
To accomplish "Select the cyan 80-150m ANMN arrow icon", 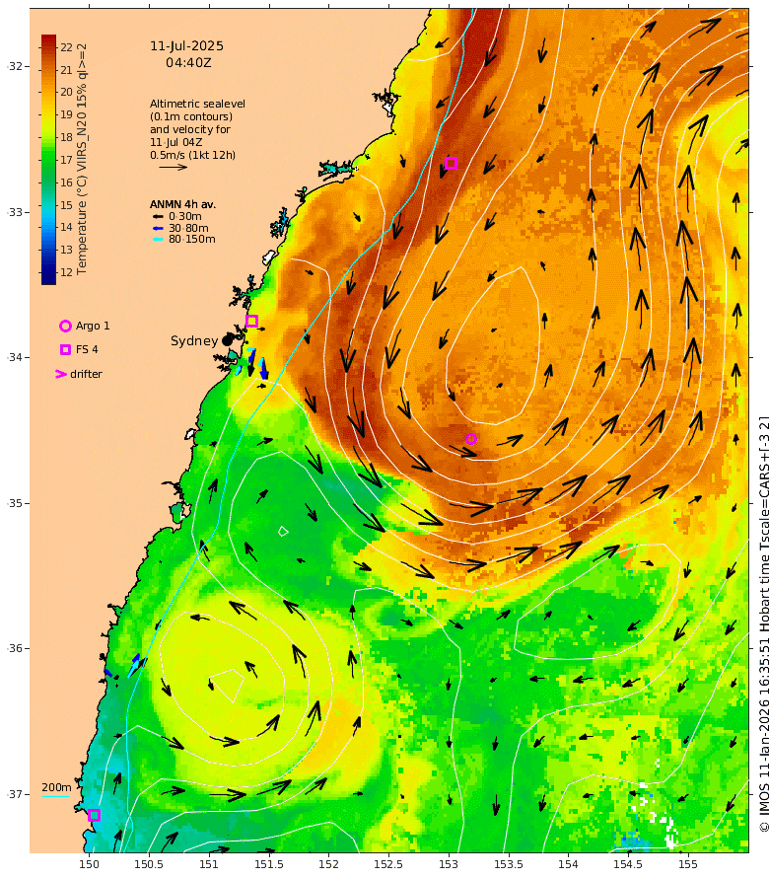I will pos(159,240).
